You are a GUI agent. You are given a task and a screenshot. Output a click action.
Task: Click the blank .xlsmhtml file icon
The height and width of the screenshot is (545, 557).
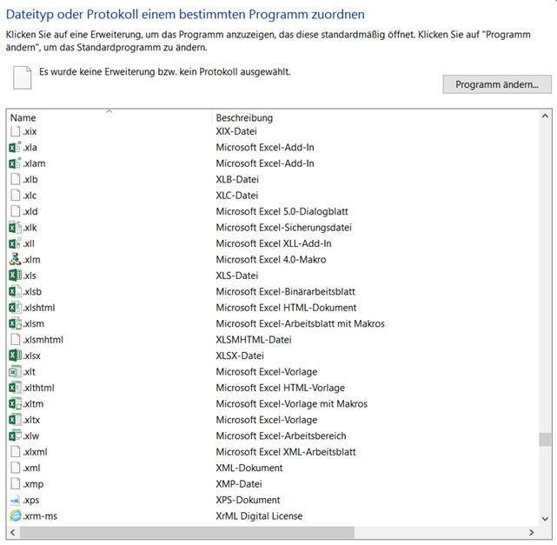coord(15,339)
